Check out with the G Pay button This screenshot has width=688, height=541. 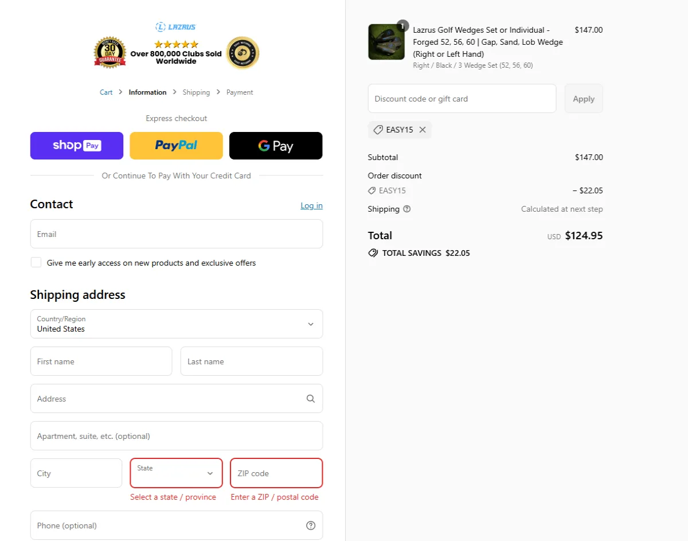[276, 146]
